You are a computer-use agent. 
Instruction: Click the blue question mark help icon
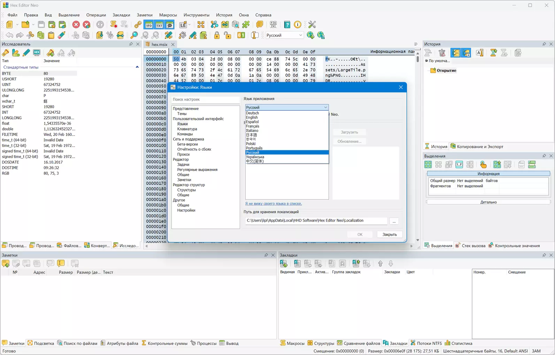(x=287, y=24)
